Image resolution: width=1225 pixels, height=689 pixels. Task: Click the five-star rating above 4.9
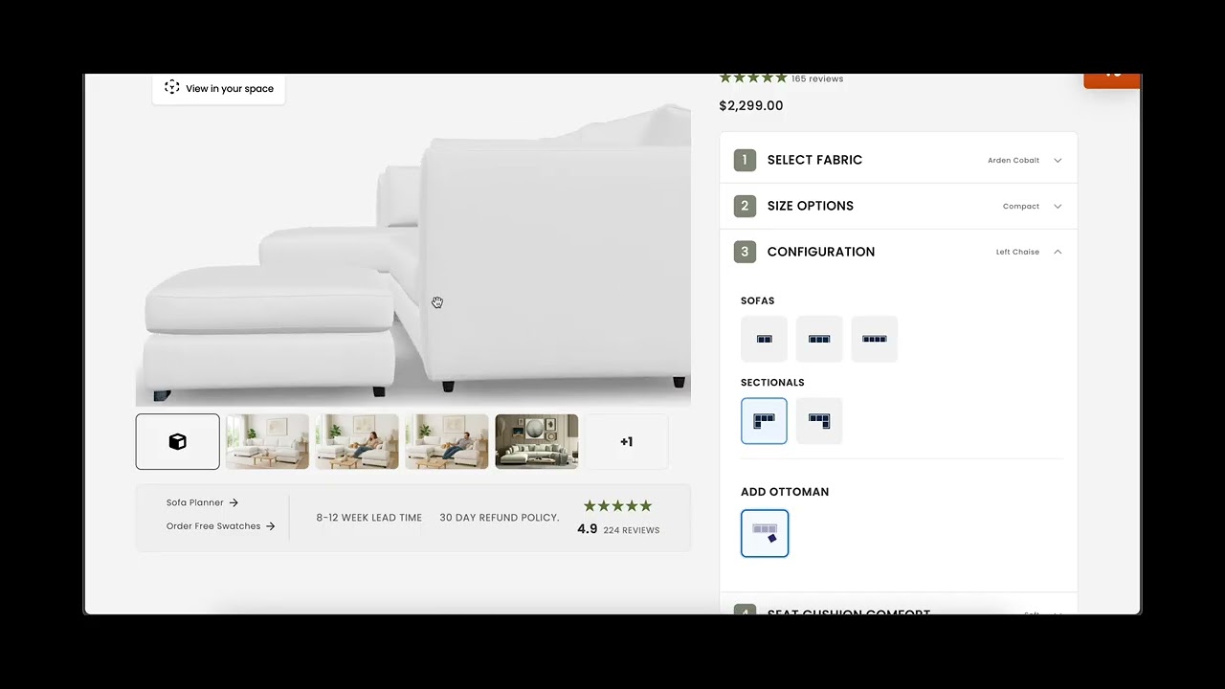pyautogui.click(x=618, y=506)
